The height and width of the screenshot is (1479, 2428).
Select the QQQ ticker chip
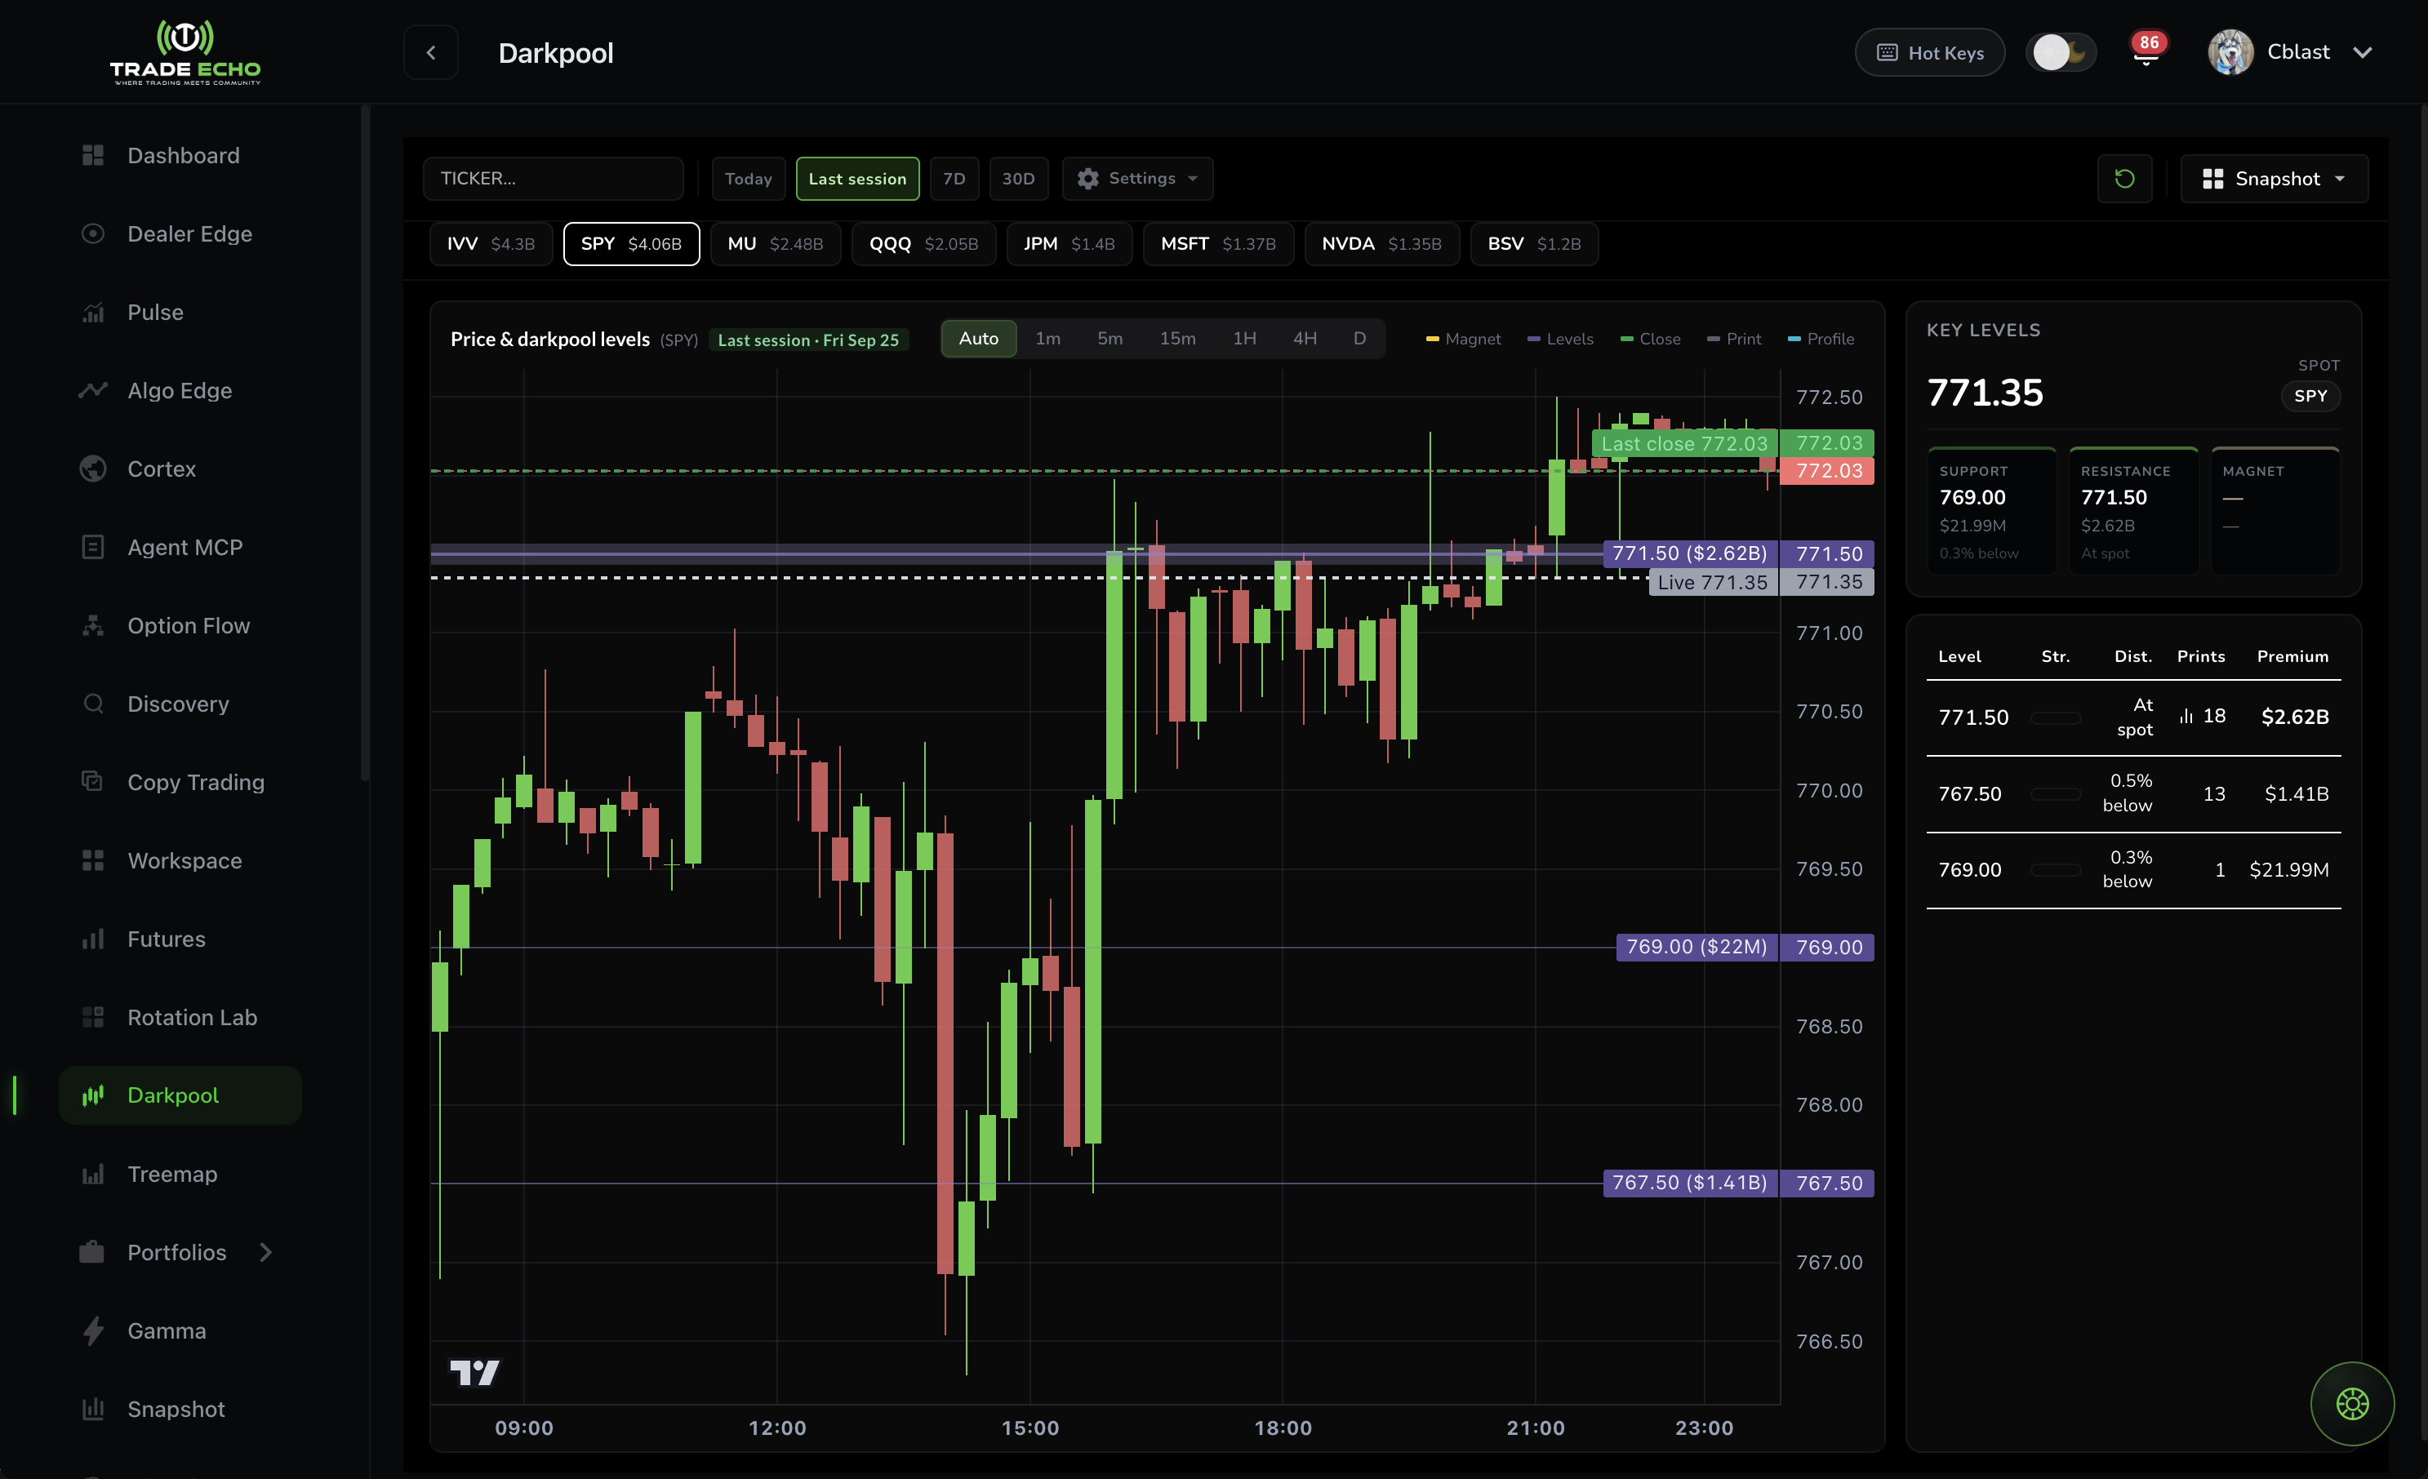[923, 243]
